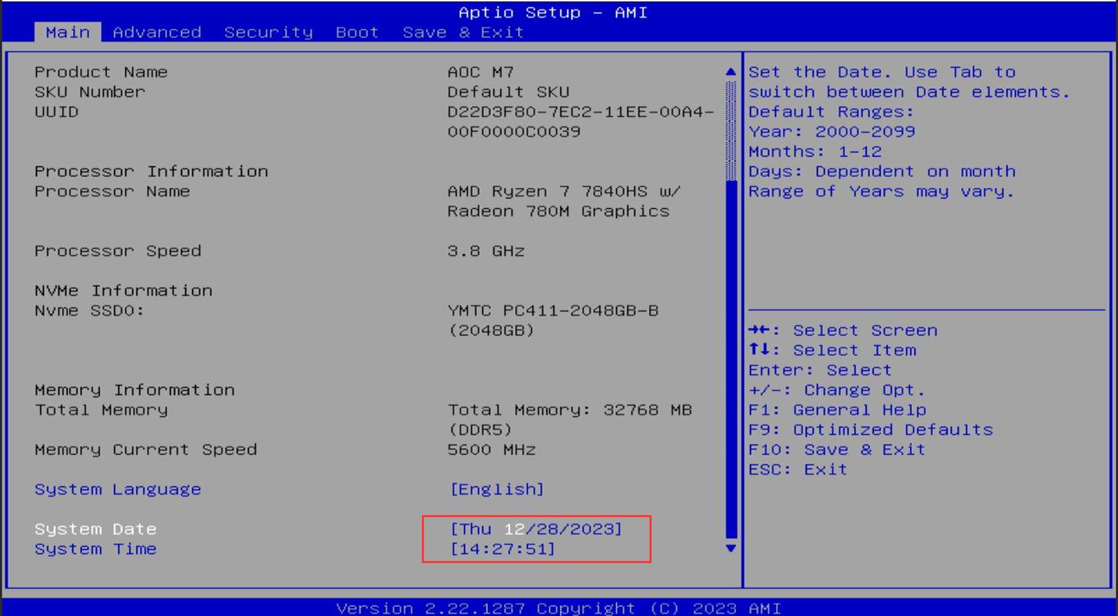
Task: Click the F9: Optimized Defaults hint
Action: 871,430
